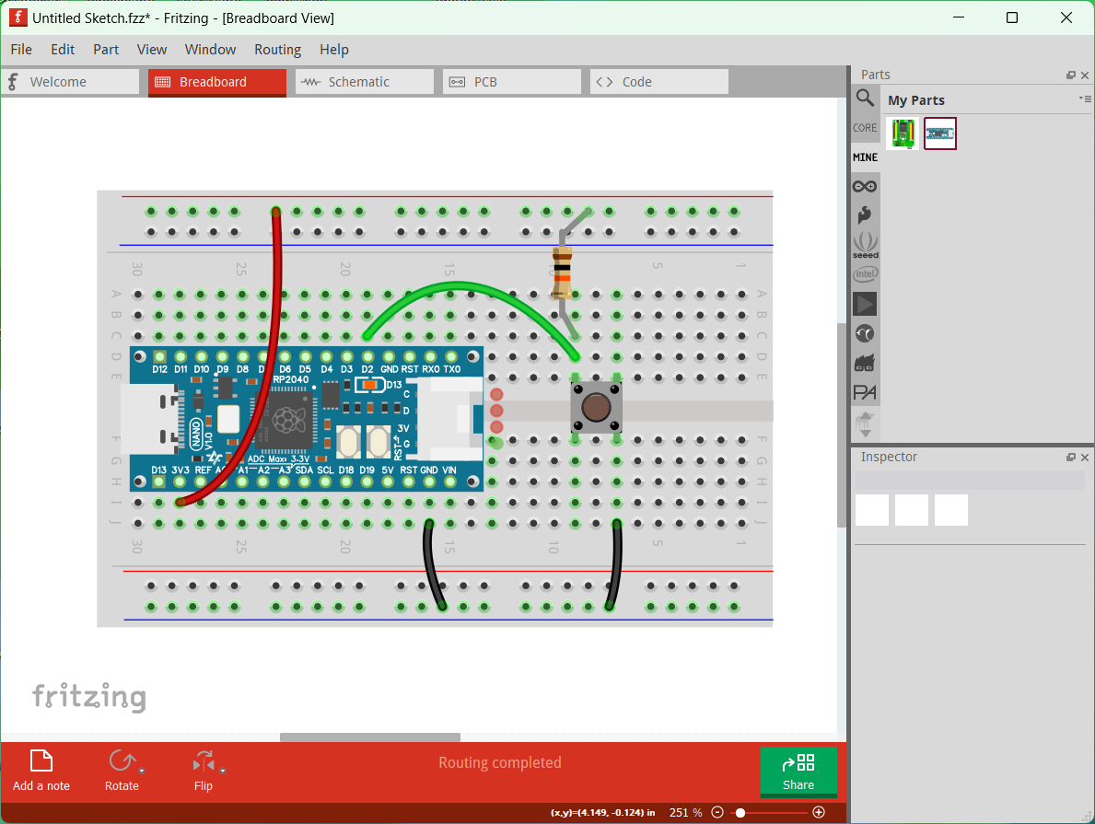The image size is (1095, 824).
Task: Switch to the Welcome tab
Action: (x=71, y=82)
